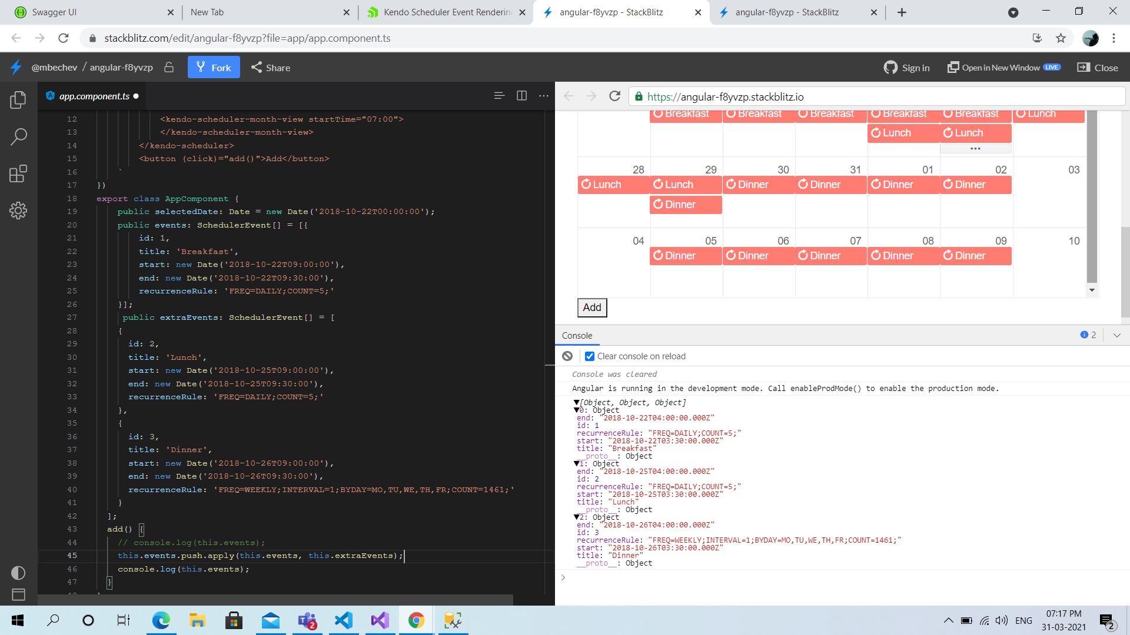
Task: Open Visual Studio Code from taskbar
Action: click(344, 620)
